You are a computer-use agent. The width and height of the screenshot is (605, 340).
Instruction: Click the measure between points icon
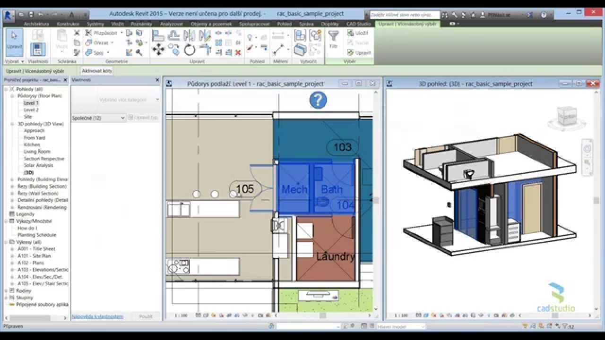(x=278, y=49)
